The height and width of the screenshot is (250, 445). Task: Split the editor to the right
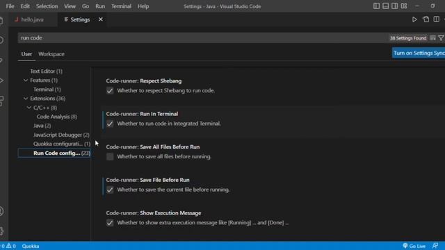436,19
